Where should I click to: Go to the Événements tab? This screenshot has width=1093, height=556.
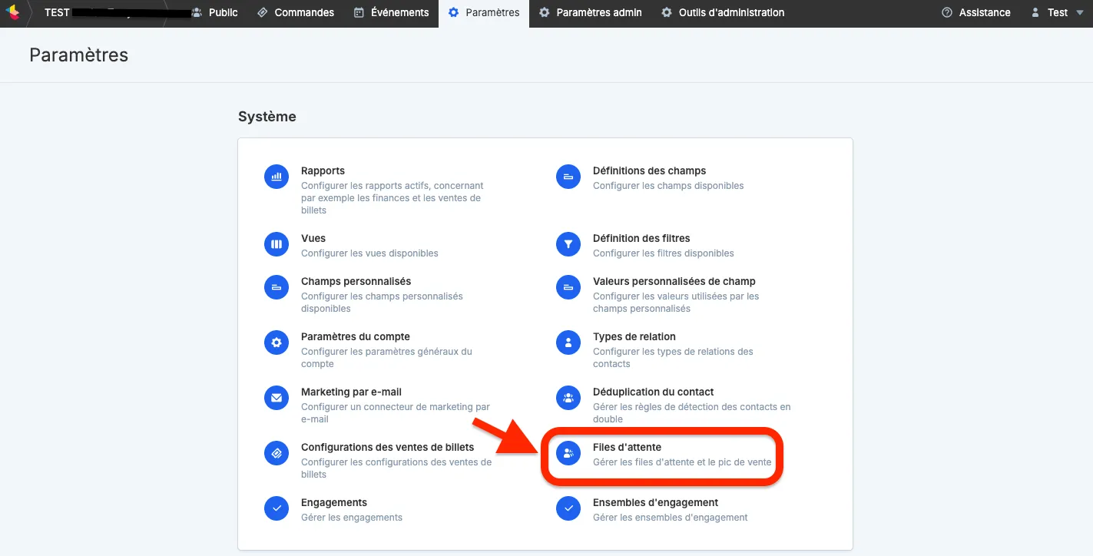coord(391,12)
